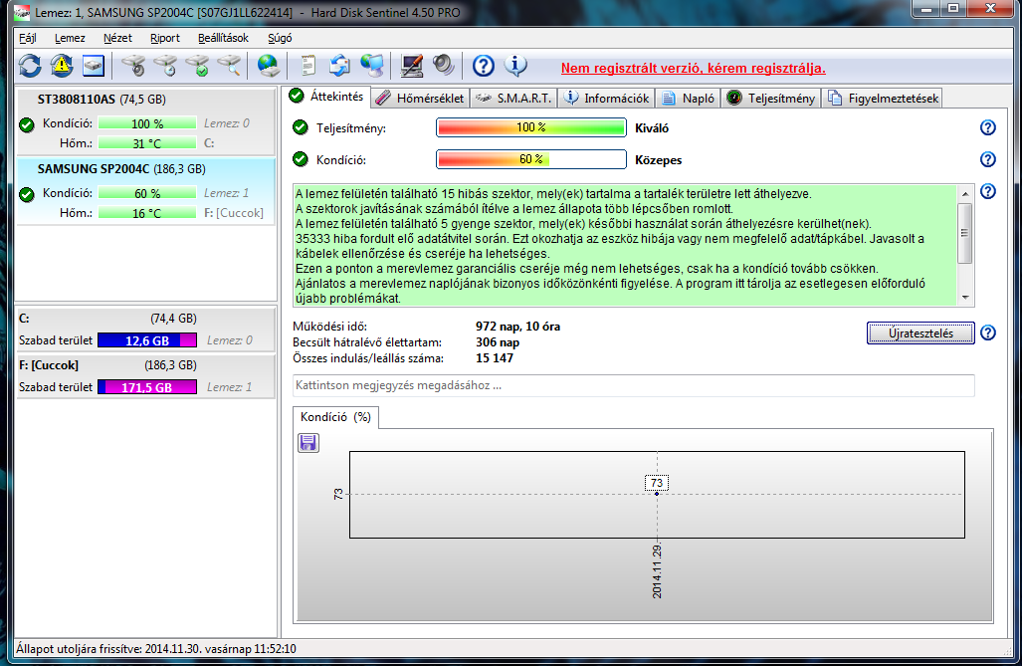
Task: Click the monitor with screwdriver configuration icon
Action: click(411, 66)
